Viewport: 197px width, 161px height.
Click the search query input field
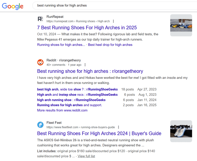pyautogui.click(x=114, y=5)
